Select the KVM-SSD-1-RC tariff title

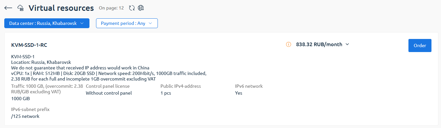tap(29, 45)
